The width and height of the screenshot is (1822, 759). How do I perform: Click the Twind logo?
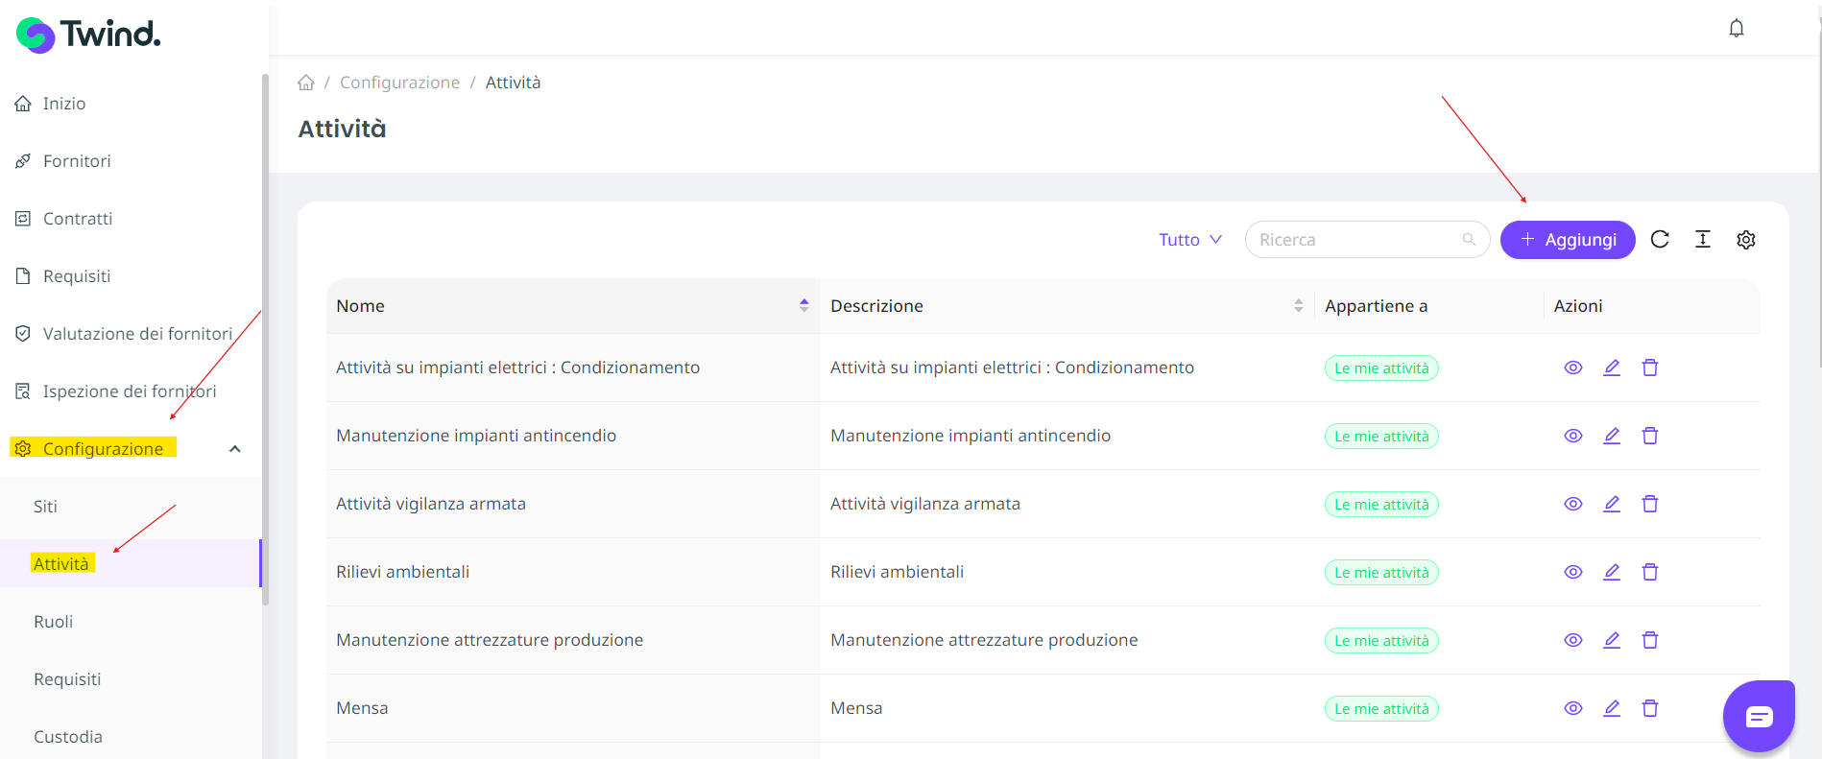[88, 35]
